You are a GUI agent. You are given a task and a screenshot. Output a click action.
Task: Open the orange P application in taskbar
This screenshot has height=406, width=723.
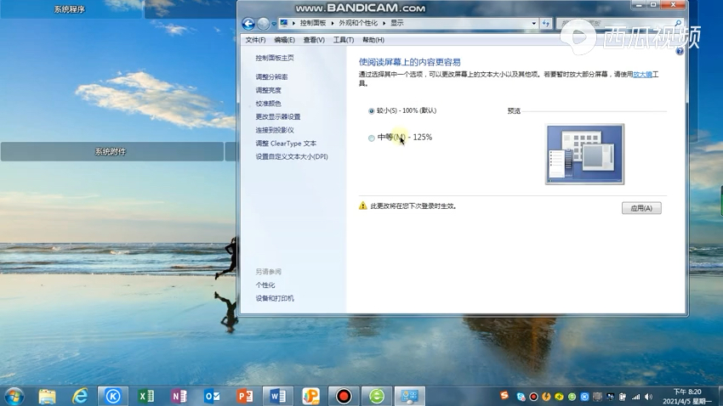(310, 396)
